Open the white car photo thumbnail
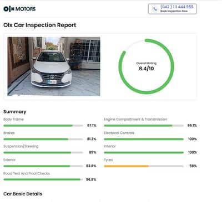The height and width of the screenshot is (202, 222). [x=54, y=66]
